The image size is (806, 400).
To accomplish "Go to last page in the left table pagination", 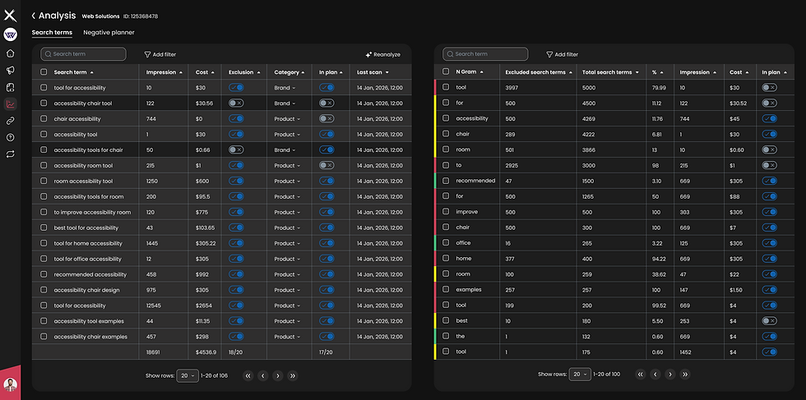I will [x=293, y=376].
